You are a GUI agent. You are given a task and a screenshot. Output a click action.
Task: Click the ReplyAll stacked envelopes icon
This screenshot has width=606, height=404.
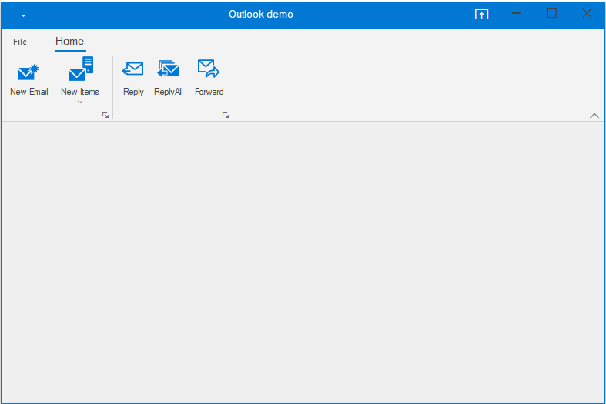pyautogui.click(x=168, y=69)
